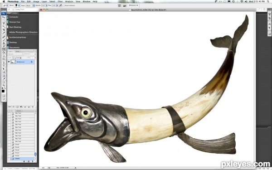Select the Type tool
Viewport: 272px width, 170px height.
click(4, 66)
